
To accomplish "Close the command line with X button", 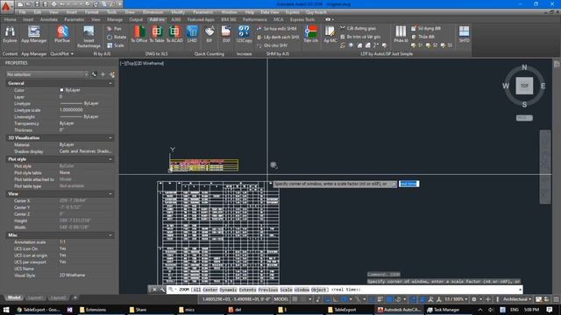I will [x=154, y=290].
